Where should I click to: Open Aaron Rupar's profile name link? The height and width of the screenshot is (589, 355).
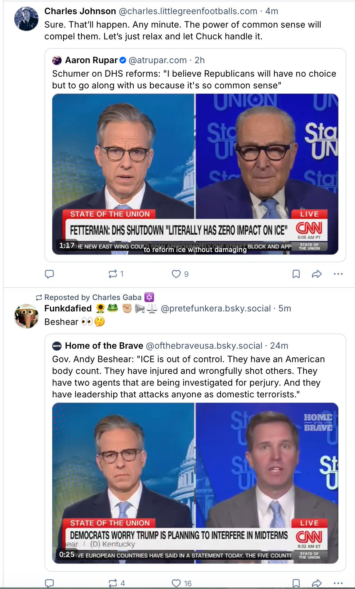pyautogui.click(x=91, y=60)
